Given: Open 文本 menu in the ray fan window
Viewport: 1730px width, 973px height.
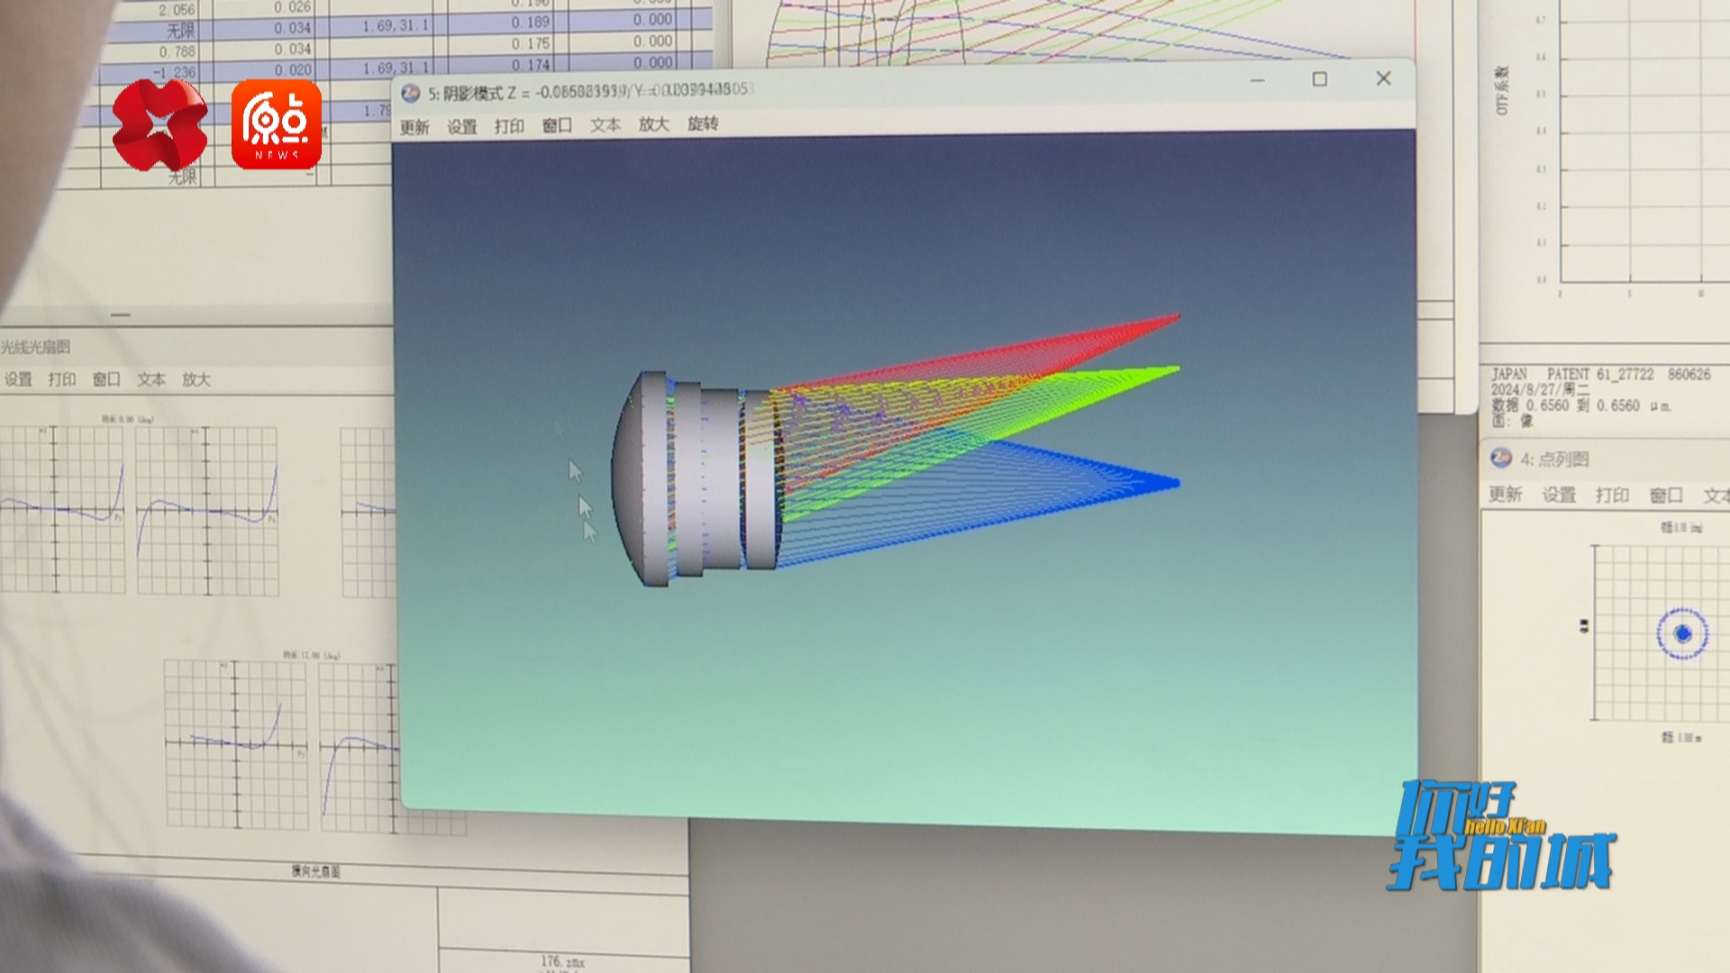Looking at the screenshot, I should [x=151, y=379].
